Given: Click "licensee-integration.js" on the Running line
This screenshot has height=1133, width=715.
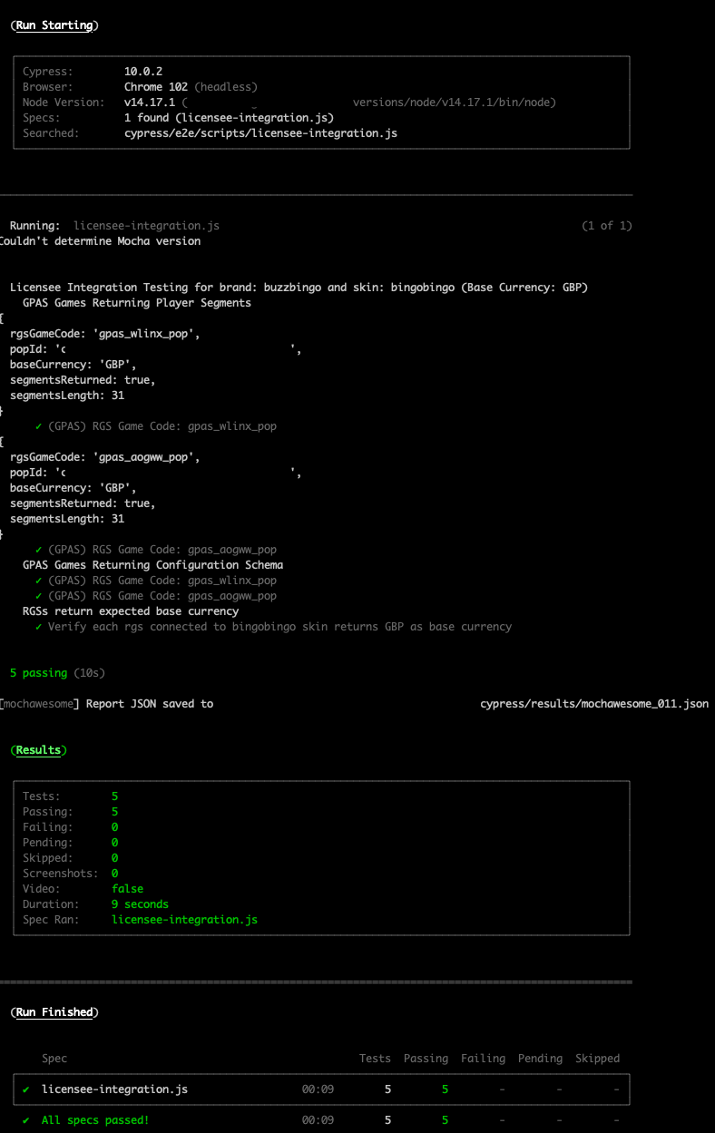Looking at the screenshot, I should (x=146, y=225).
